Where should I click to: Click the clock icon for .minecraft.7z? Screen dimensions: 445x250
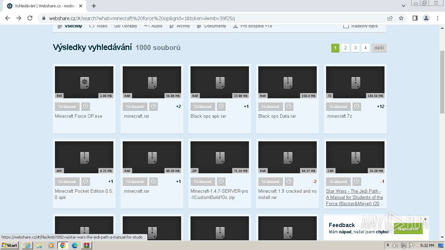357,107
